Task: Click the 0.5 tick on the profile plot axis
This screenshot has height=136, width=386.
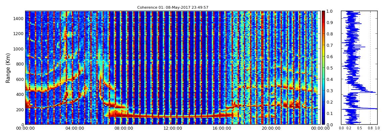Action: [359, 128]
